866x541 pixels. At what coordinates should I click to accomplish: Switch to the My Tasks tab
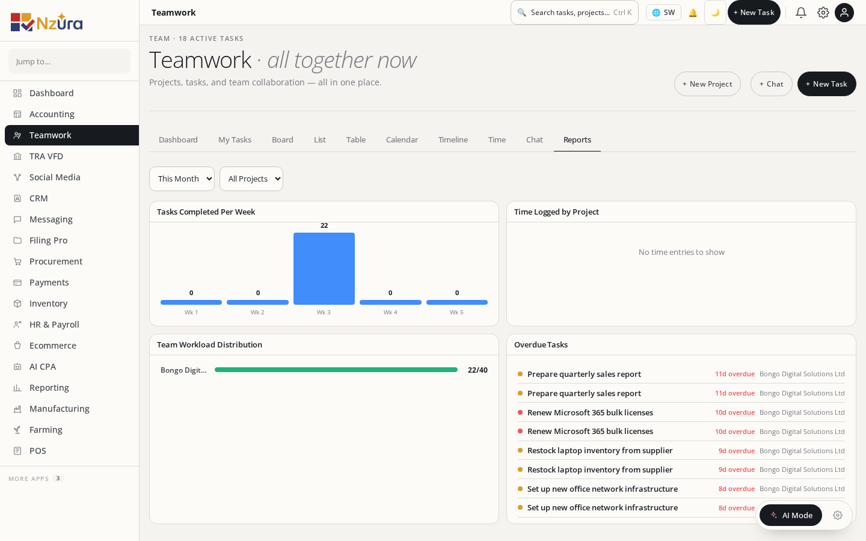tap(235, 139)
